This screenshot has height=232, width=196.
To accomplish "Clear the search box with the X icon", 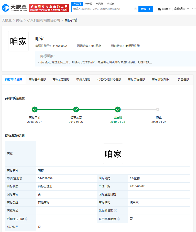I will point(135,9).
